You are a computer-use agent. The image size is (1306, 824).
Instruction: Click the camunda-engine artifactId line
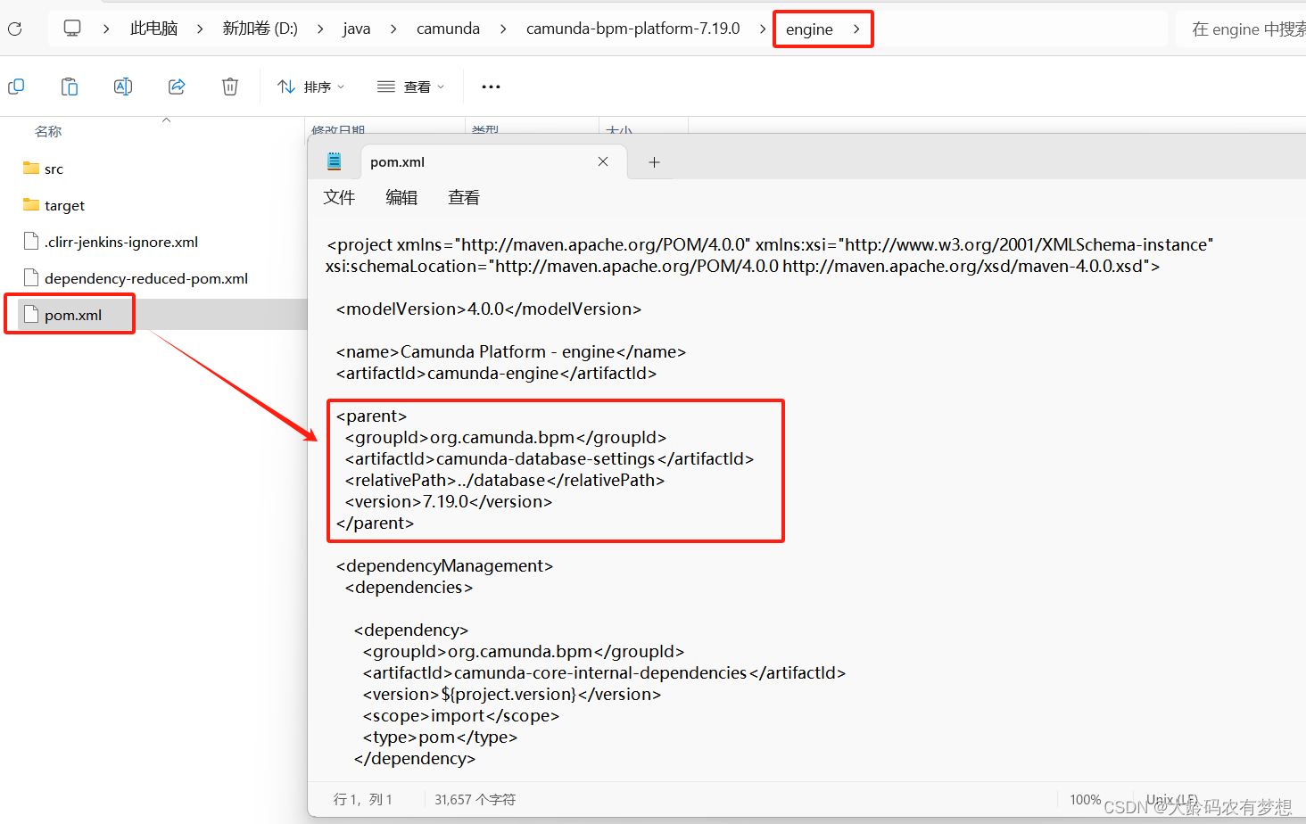(x=496, y=373)
